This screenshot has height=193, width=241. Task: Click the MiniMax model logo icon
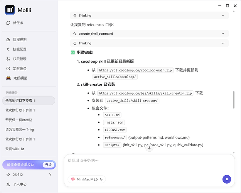click(x=72, y=179)
